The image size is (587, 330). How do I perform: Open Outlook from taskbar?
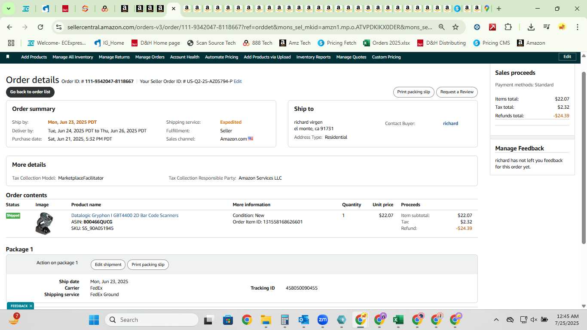[x=303, y=320]
